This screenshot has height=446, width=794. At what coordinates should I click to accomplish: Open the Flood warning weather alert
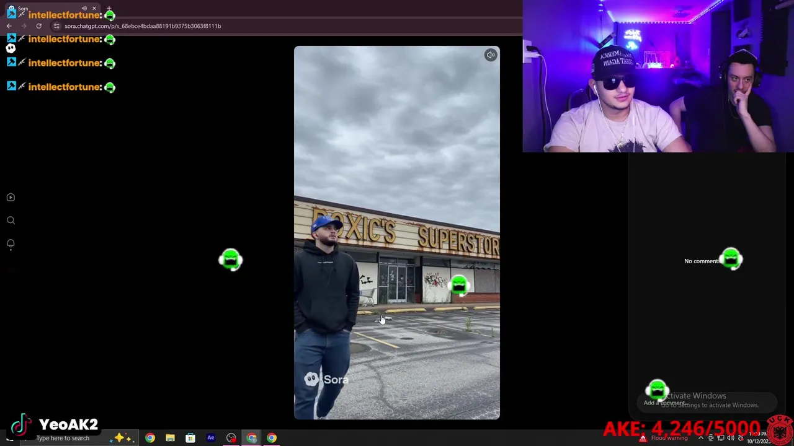click(x=664, y=438)
